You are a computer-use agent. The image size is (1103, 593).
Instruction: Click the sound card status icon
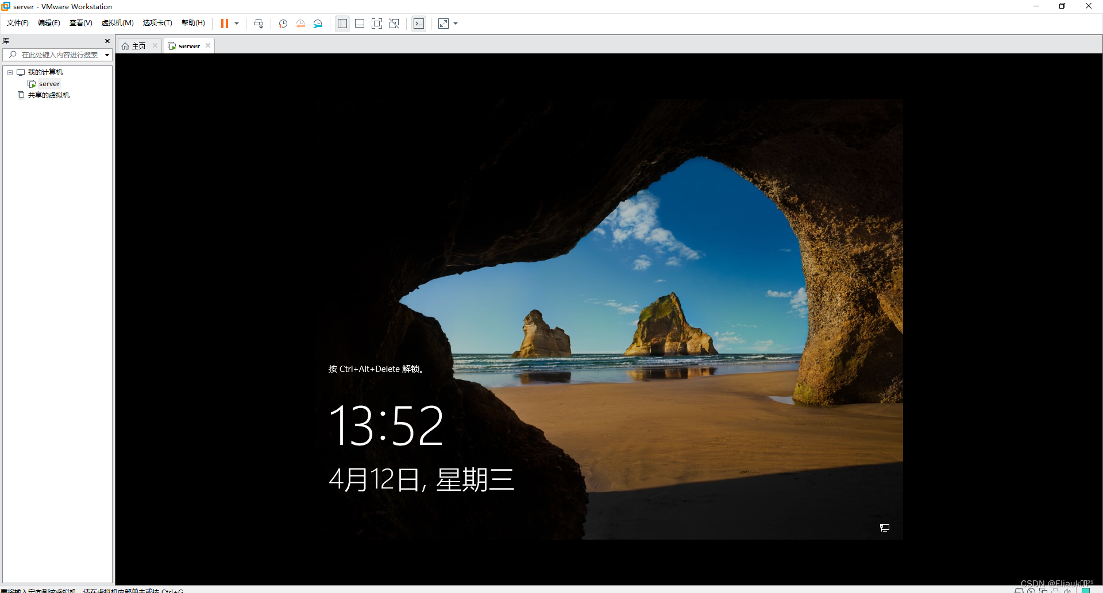pyautogui.click(x=1067, y=590)
